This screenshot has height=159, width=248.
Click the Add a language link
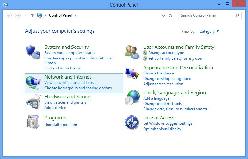[x=156, y=98]
